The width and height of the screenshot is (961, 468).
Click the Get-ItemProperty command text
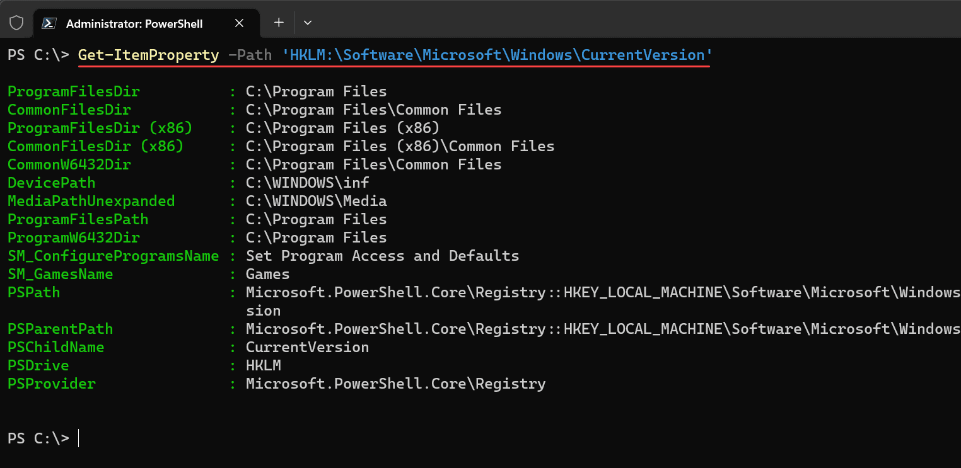(x=148, y=55)
